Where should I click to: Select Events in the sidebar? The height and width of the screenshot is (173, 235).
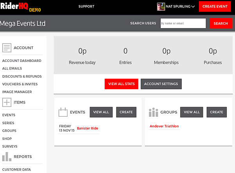coord(9,115)
